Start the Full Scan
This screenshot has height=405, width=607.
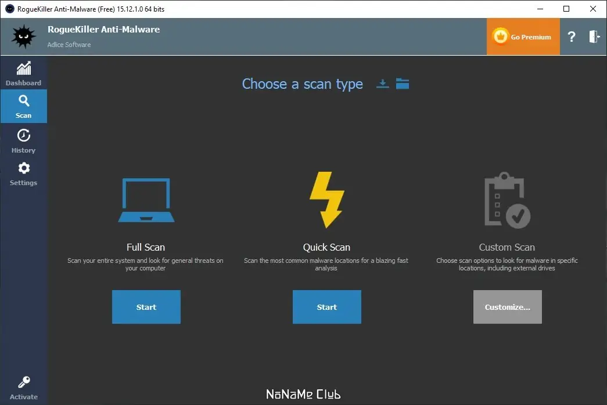146,307
